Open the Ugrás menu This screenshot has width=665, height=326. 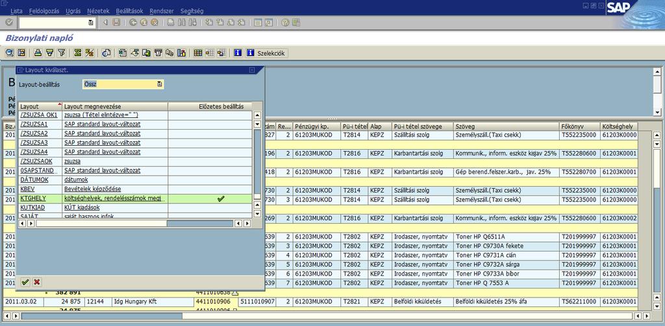point(73,11)
